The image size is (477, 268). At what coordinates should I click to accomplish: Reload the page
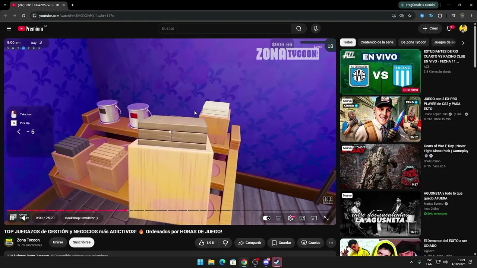tap(23, 16)
